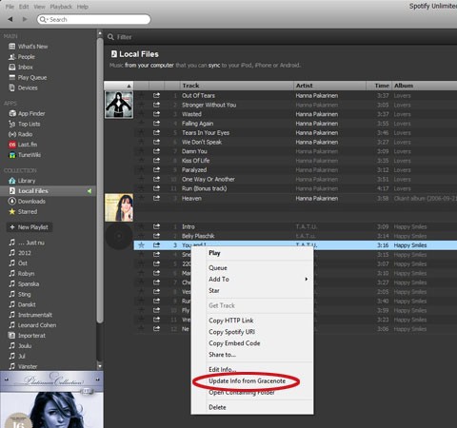This screenshot has height=428, width=457.
Task: Open the View menu
Action: tap(39, 7)
